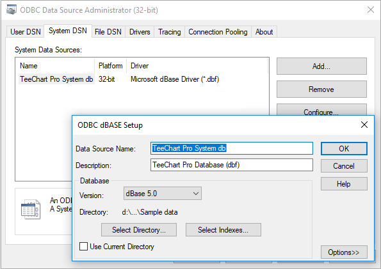Open the About tab
This screenshot has width=381, height=269.
264,32
